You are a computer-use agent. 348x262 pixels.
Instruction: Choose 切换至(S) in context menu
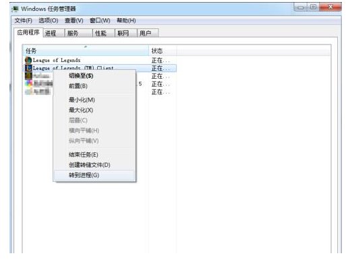click(94, 75)
